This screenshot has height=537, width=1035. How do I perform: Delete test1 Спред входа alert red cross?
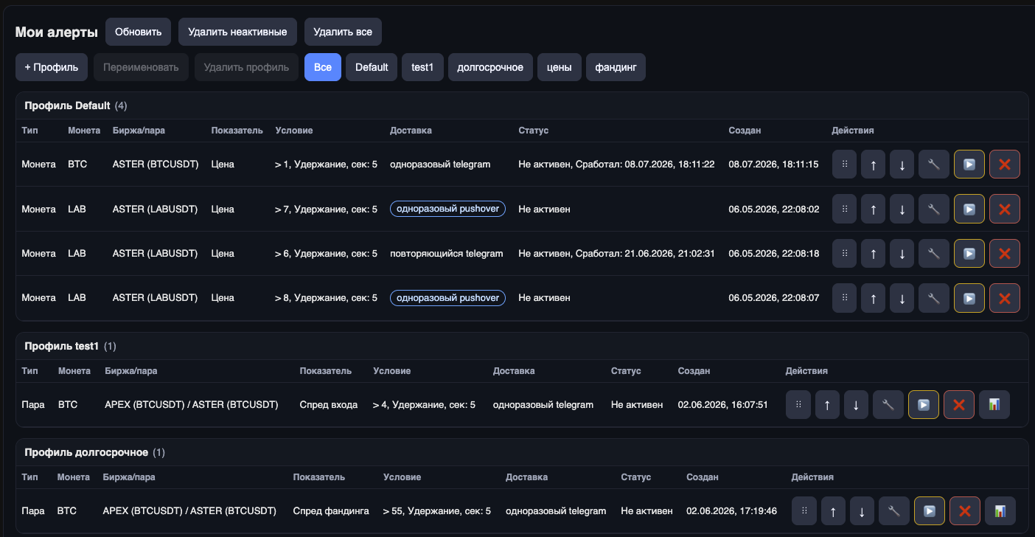(x=959, y=404)
